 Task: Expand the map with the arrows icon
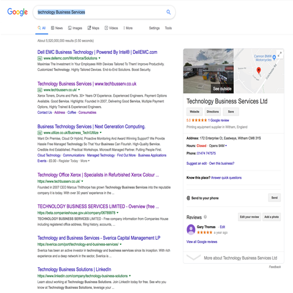point(280,54)
